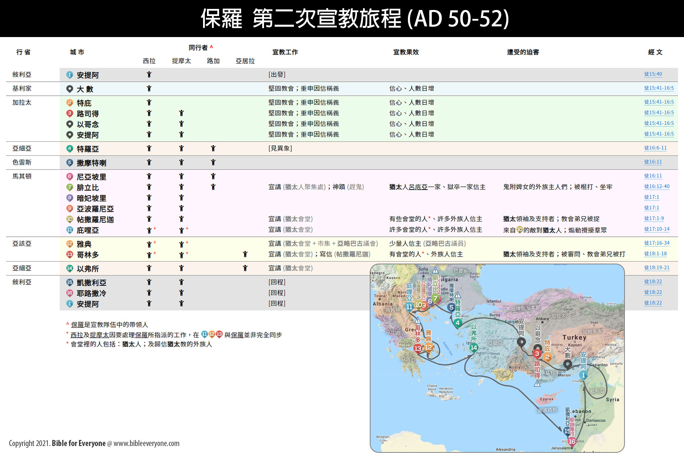Open scripture link 徒16:6-11
This screenshot has width=684, height=456.
point(655,148)
